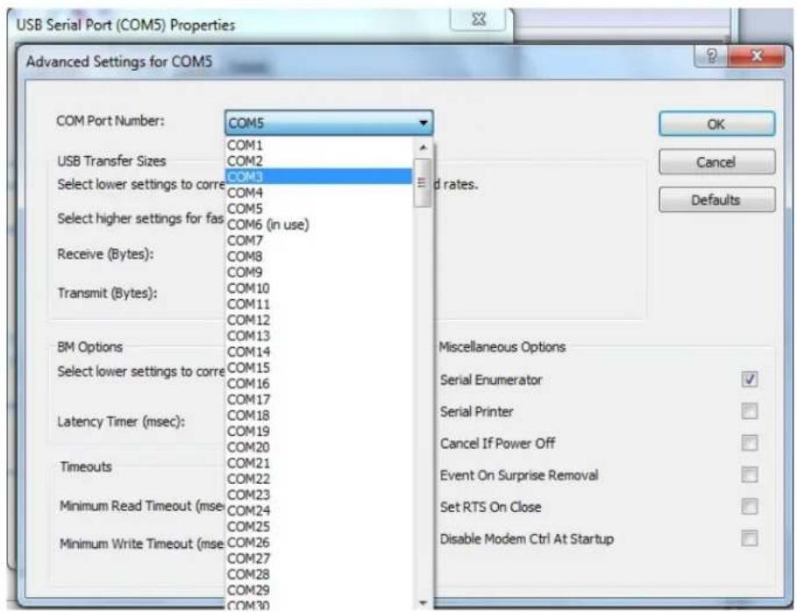797x612 pixels.
Task: Choose COM24 from the port list
Action: point(247,509)
